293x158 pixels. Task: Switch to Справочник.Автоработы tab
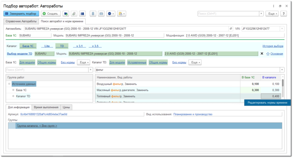point(21,21)
